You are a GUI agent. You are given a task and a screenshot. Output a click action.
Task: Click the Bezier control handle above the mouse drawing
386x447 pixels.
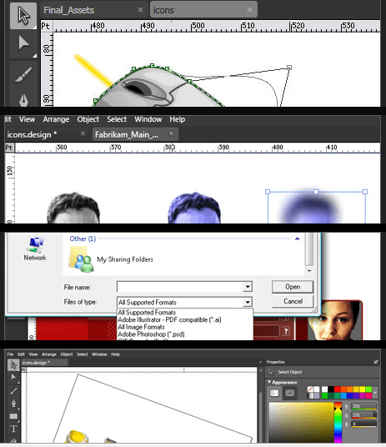coord(289,68)
